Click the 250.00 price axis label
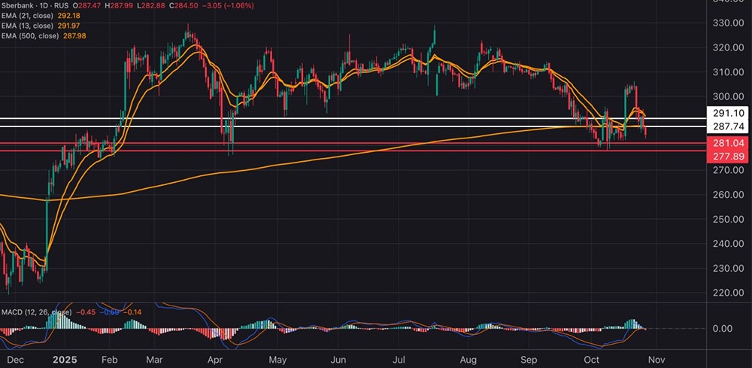This screenshot has height=368, width=752. [x=729, y=219]
